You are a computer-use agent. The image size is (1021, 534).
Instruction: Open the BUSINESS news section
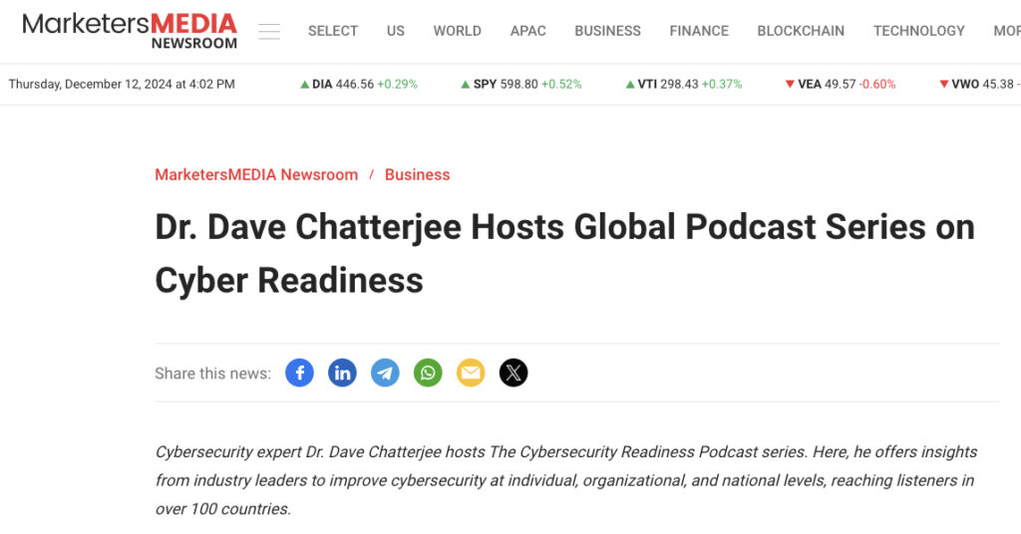[607, 31]
